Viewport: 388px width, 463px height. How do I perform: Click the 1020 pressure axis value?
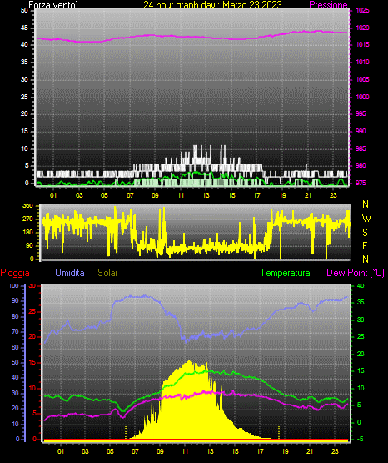tap(362, 28)
